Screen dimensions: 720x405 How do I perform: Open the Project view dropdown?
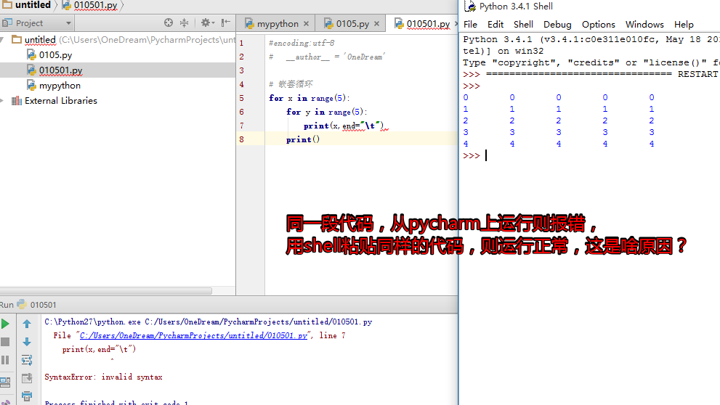pyautogui.click(x=68, y=23)
